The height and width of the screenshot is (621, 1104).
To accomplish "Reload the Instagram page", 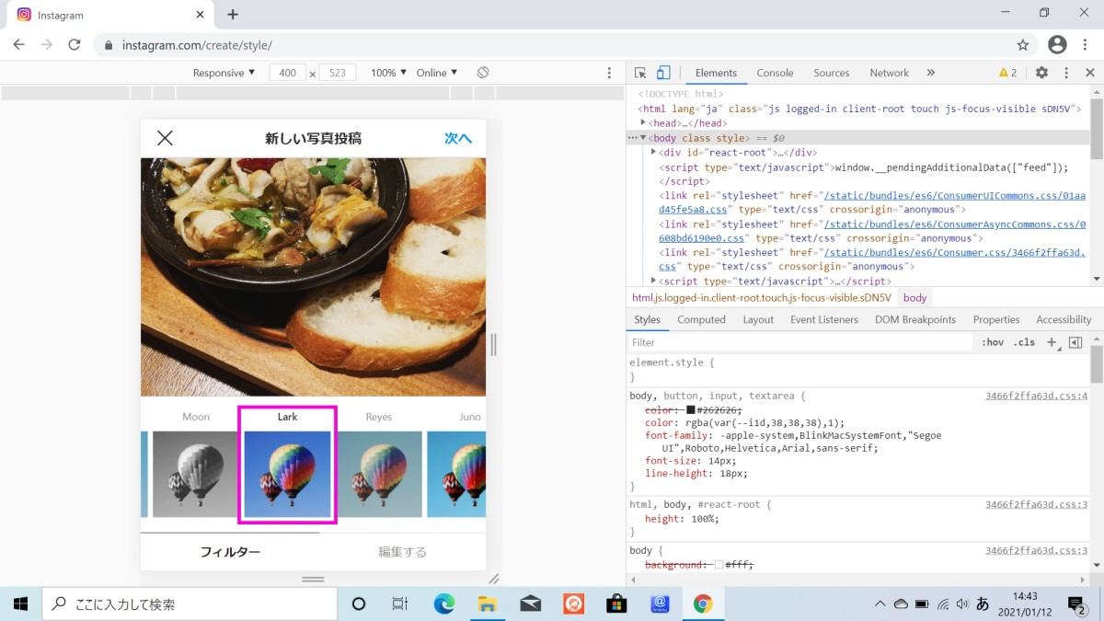I will (75, 44).
